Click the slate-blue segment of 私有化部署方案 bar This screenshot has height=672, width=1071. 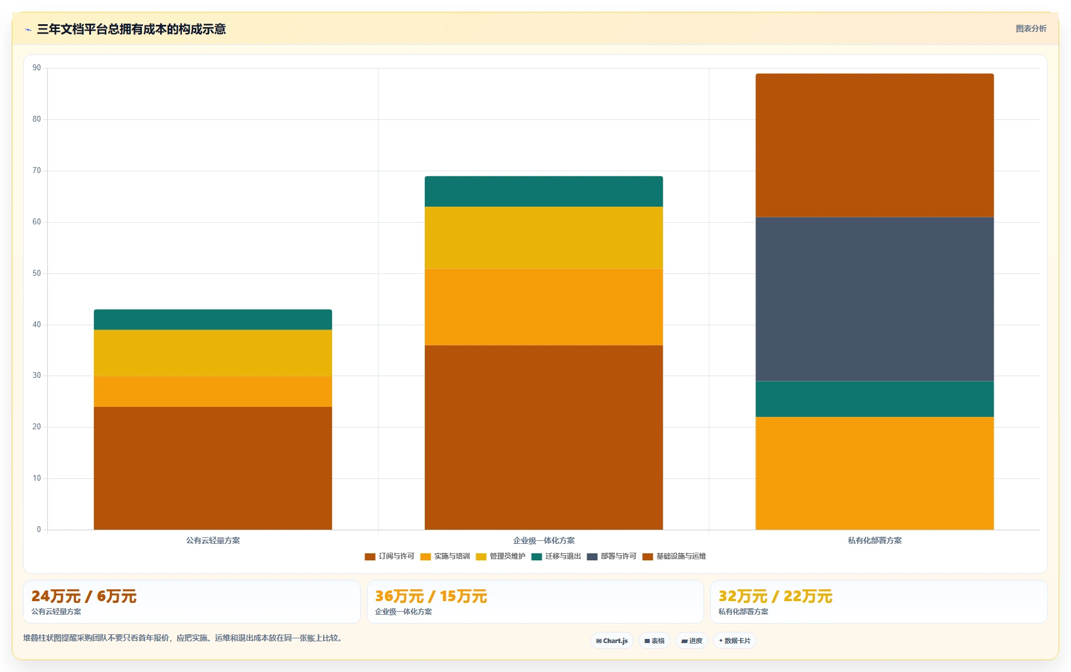click(x=874, y=299)
